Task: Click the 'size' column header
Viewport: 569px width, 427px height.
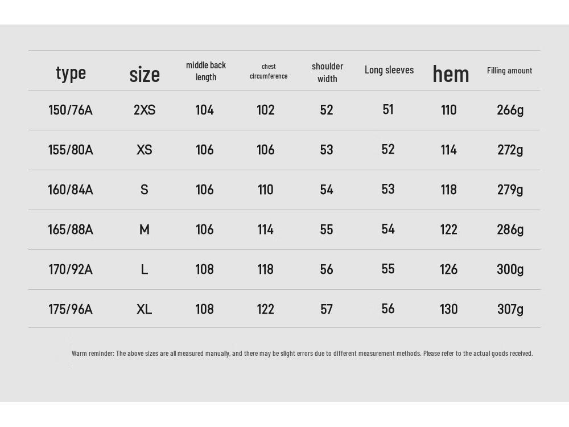Action: point(145,75)
